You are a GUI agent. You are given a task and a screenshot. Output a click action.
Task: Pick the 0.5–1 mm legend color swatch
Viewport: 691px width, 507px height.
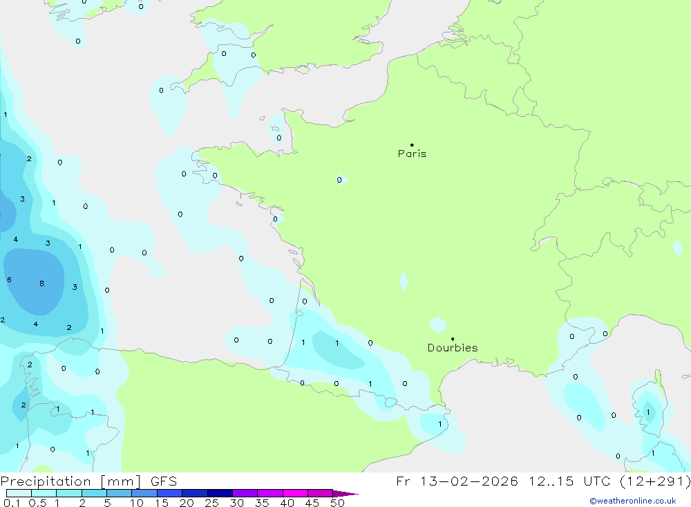pyautogui.click(x=44, y=493)
